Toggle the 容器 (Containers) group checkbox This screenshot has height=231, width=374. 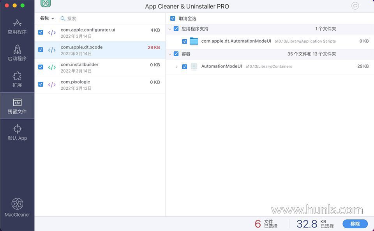176,54
